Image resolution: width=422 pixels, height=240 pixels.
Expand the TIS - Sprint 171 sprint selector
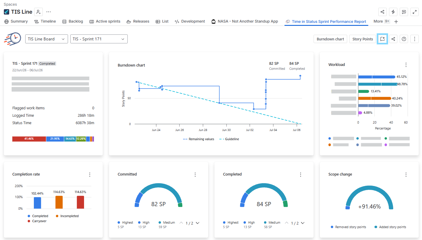[99, 39]
